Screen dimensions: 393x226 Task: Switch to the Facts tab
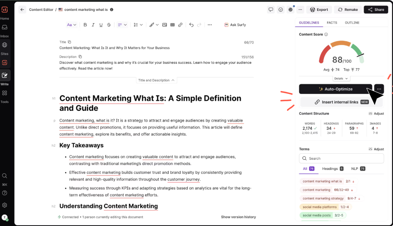[x=332, y=23]
